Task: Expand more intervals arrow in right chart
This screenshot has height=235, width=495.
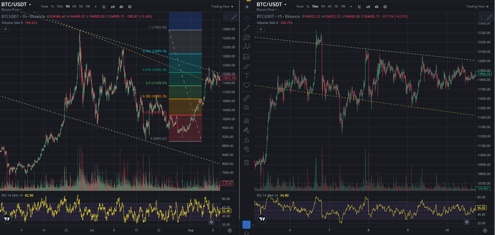Action: point(351,7)
